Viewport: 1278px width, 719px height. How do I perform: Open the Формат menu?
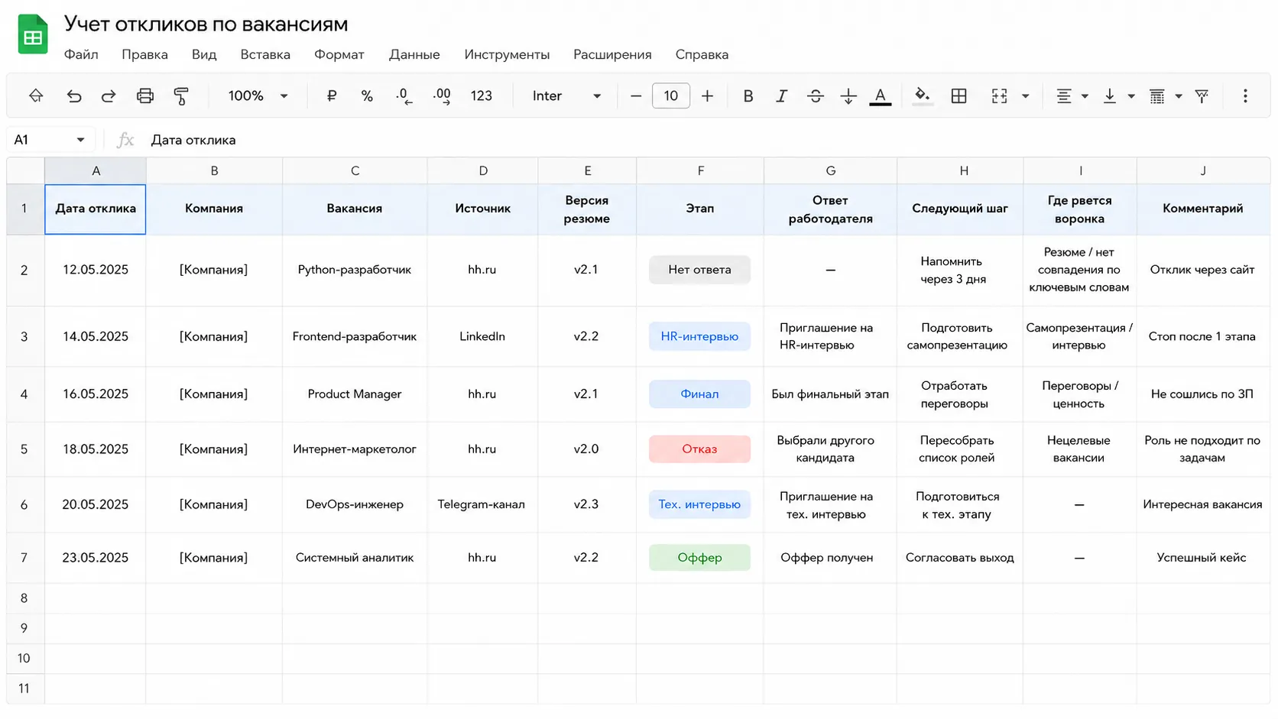339,54
